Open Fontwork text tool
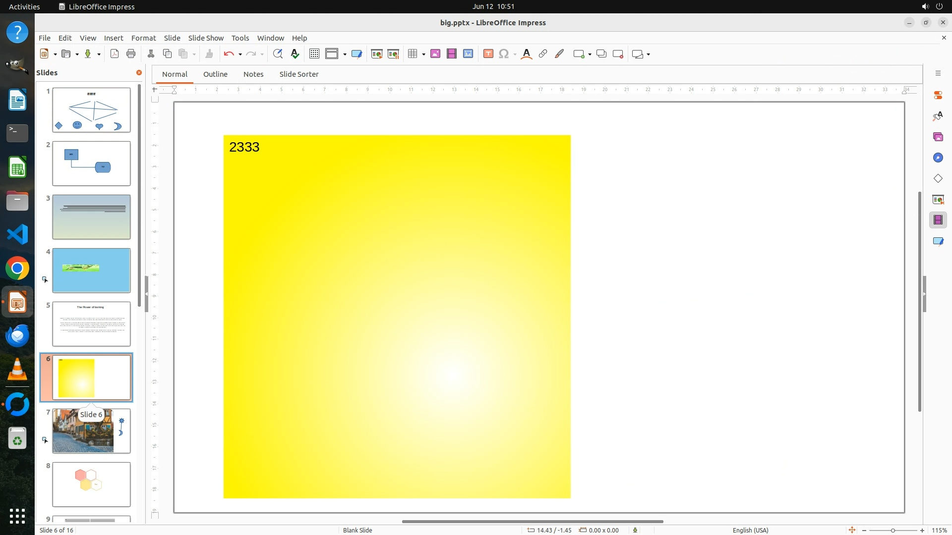The height and width of the screenshot is (535, 952). pyautogui.click(x=527, y=54)
